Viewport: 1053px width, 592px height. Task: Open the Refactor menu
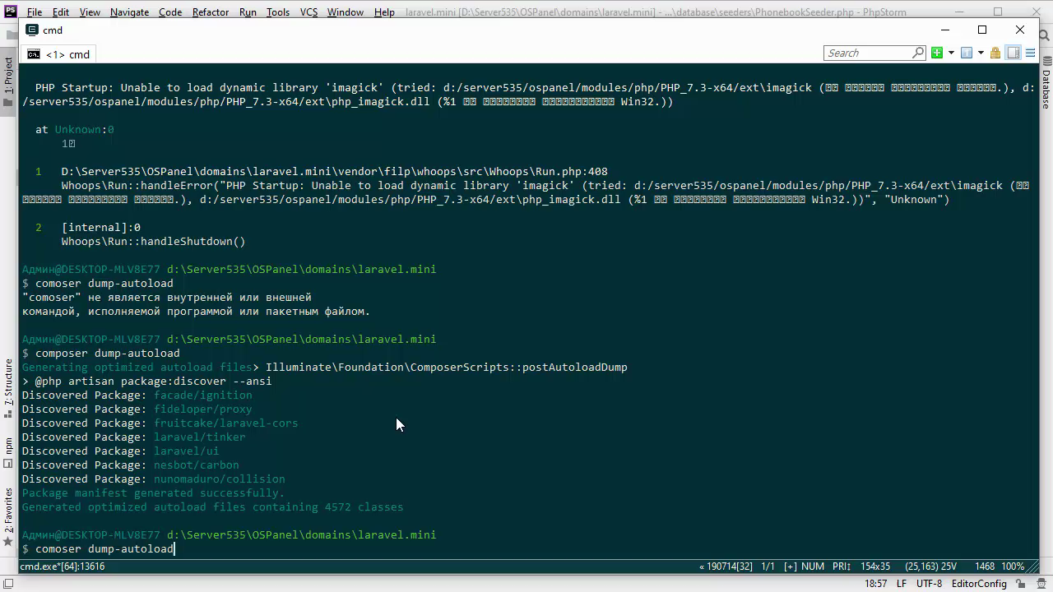click(211, 12)
